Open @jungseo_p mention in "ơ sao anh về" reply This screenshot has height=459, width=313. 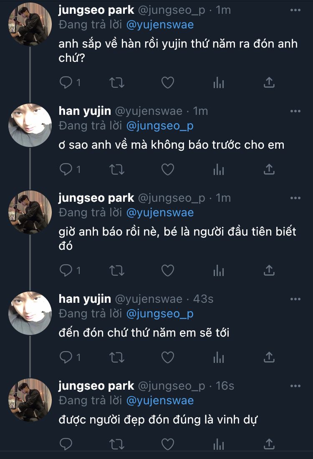(160, 126)
